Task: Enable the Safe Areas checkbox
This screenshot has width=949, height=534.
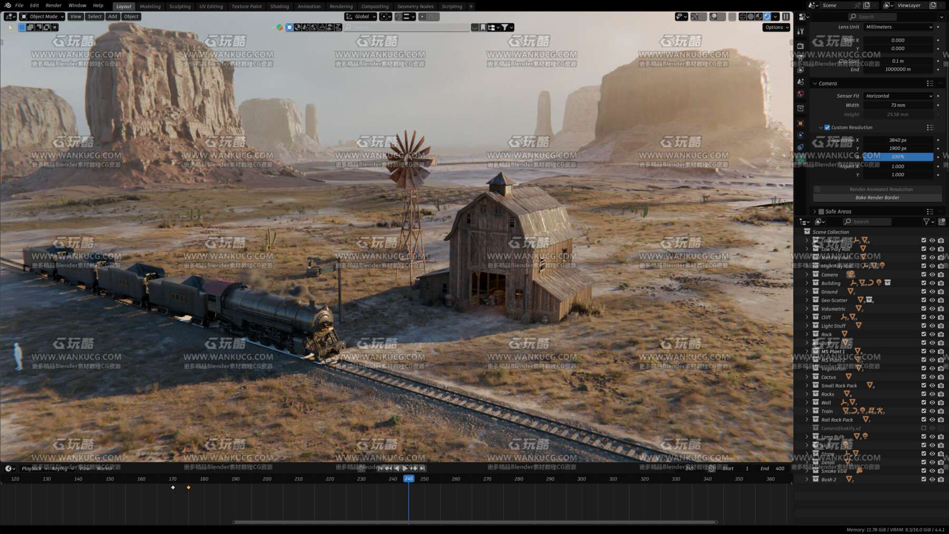Action: coord(821,212)
